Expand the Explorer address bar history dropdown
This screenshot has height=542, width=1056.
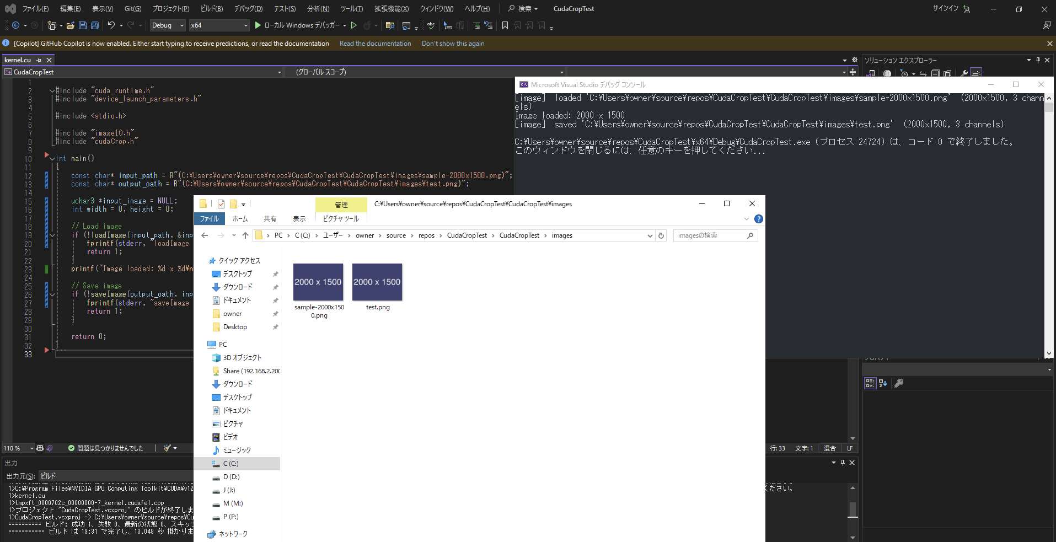[650, 235]
